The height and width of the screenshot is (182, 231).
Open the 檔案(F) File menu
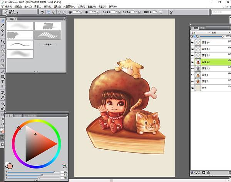click(x=8, y=7)
